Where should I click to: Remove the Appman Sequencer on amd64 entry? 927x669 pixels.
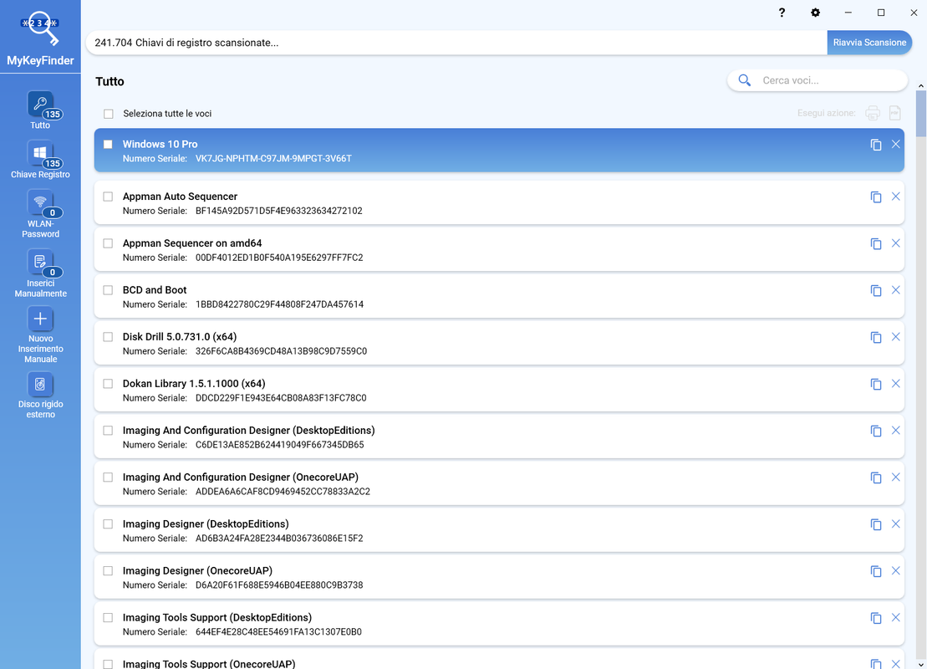tap(896, 243)
